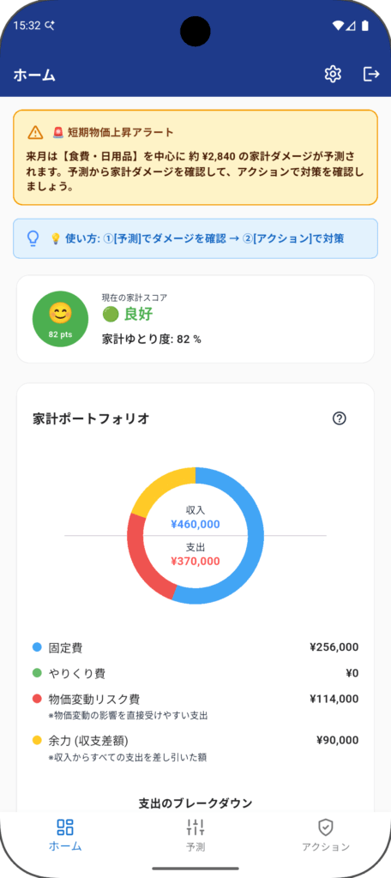Tap the logout icon in the header
Screen dimensions: 391x878
pyautogui.click(x=371, y=74)
